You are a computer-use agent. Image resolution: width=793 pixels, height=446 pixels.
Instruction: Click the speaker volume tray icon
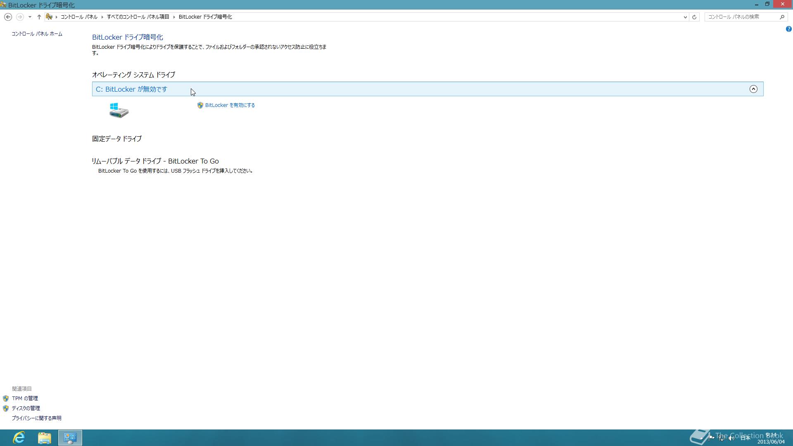coord(731,438)
